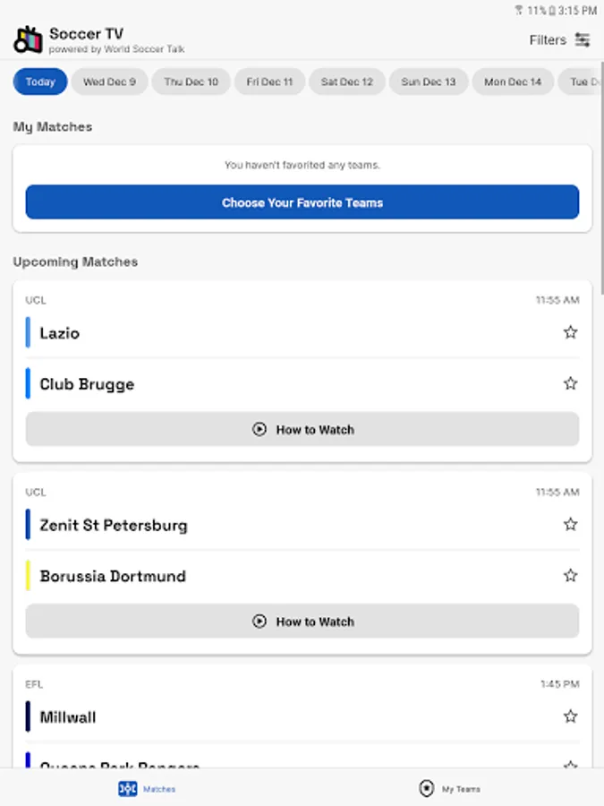604x806 pixels.
Task: Open the Matches tab icon
Action: coord(128,789)
